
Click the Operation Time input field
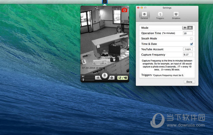pyautogui.click(x=188, y=33)
